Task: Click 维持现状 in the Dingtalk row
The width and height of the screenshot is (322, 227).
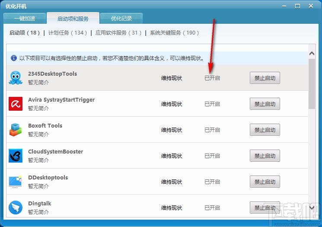Action: pos(172,208)
